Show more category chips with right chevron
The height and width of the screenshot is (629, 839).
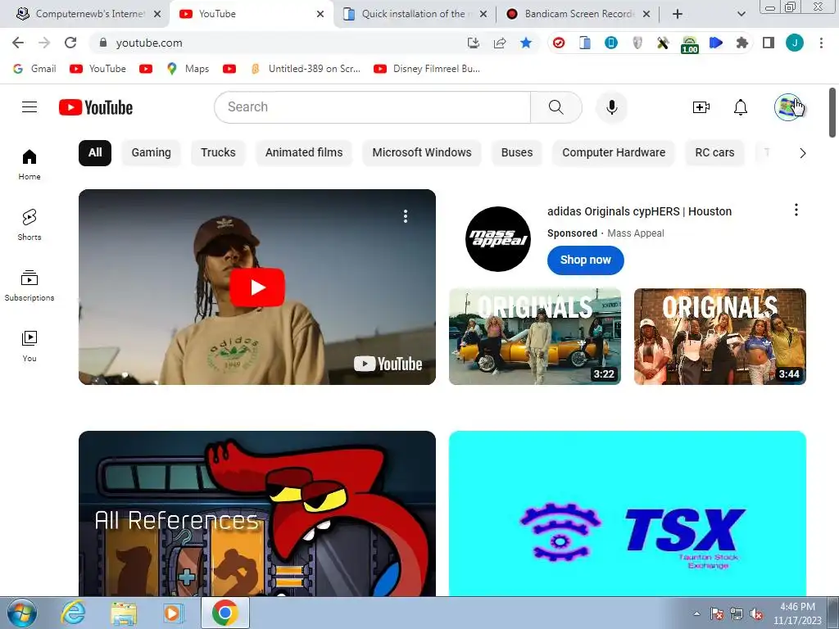(x=802, y=153)
